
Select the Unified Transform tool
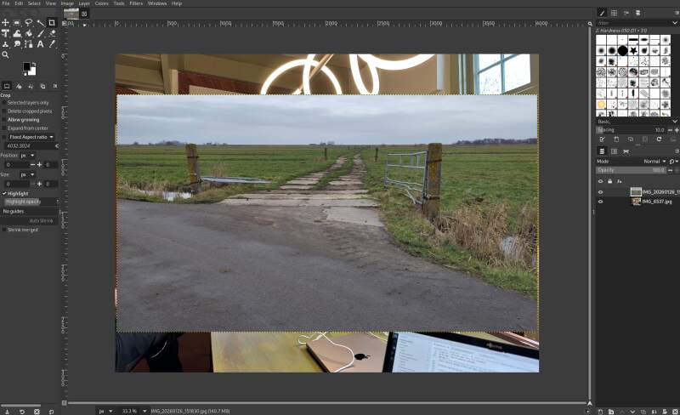click(5, 33)
